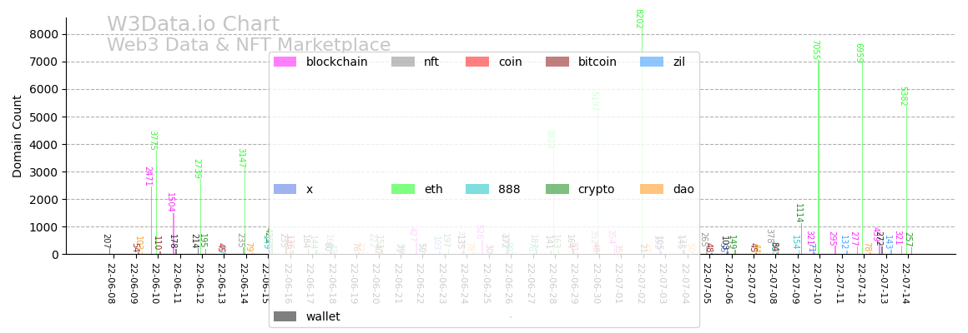Click the gray nft legend swatch
Image resolution: width=968 pixels, height=333 pixels.
click(402, 62)
